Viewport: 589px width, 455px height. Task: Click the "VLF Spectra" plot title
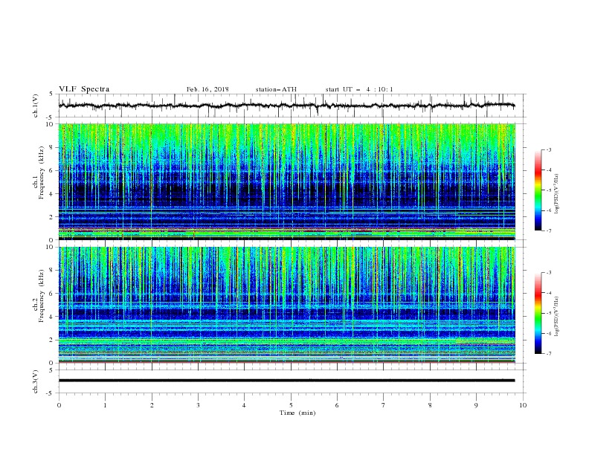[84, 89]
